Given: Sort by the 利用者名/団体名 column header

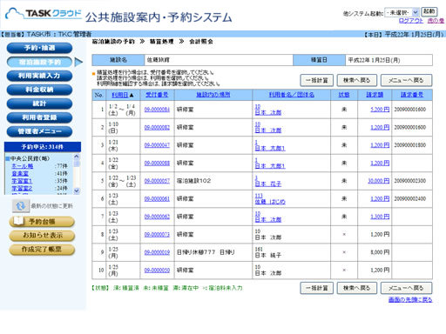Looking at the screenshot, I should click(292, 95).
